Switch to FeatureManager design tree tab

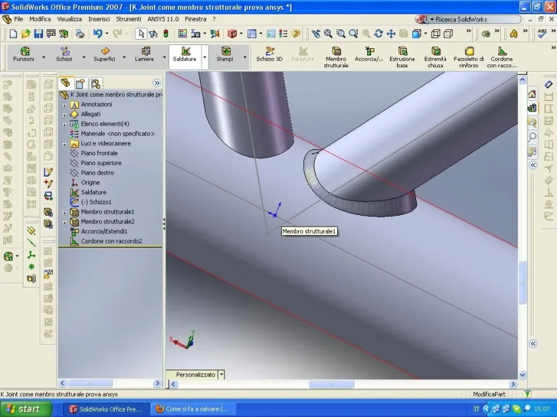tap(65, 83)
